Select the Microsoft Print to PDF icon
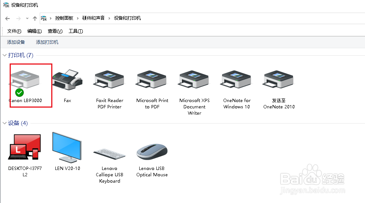Image resolution: width=365 pixels, height=203 pixels. click(152, 79)
